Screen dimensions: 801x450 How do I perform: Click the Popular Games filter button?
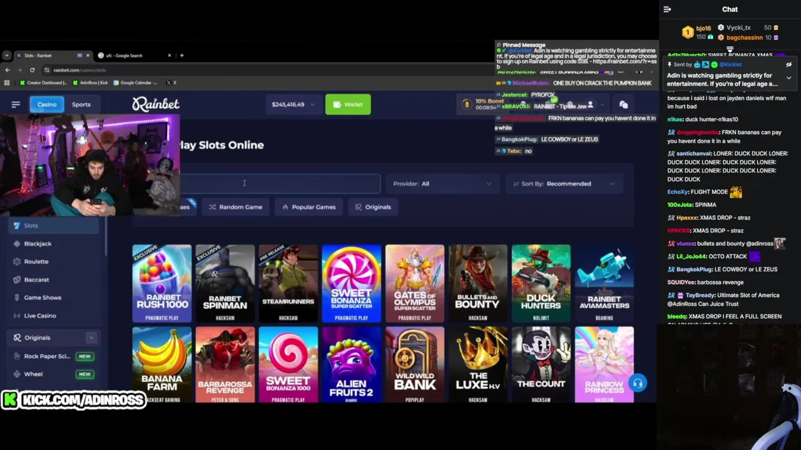tap(309, 207)
